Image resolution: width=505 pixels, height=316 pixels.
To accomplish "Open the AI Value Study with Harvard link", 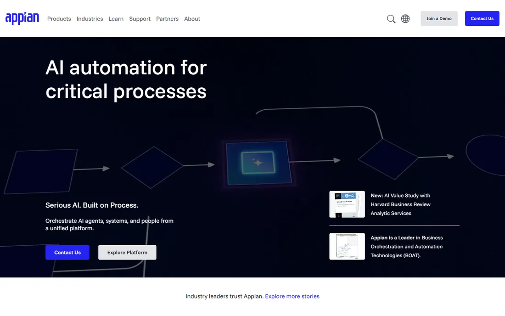I will pos(400,204).
